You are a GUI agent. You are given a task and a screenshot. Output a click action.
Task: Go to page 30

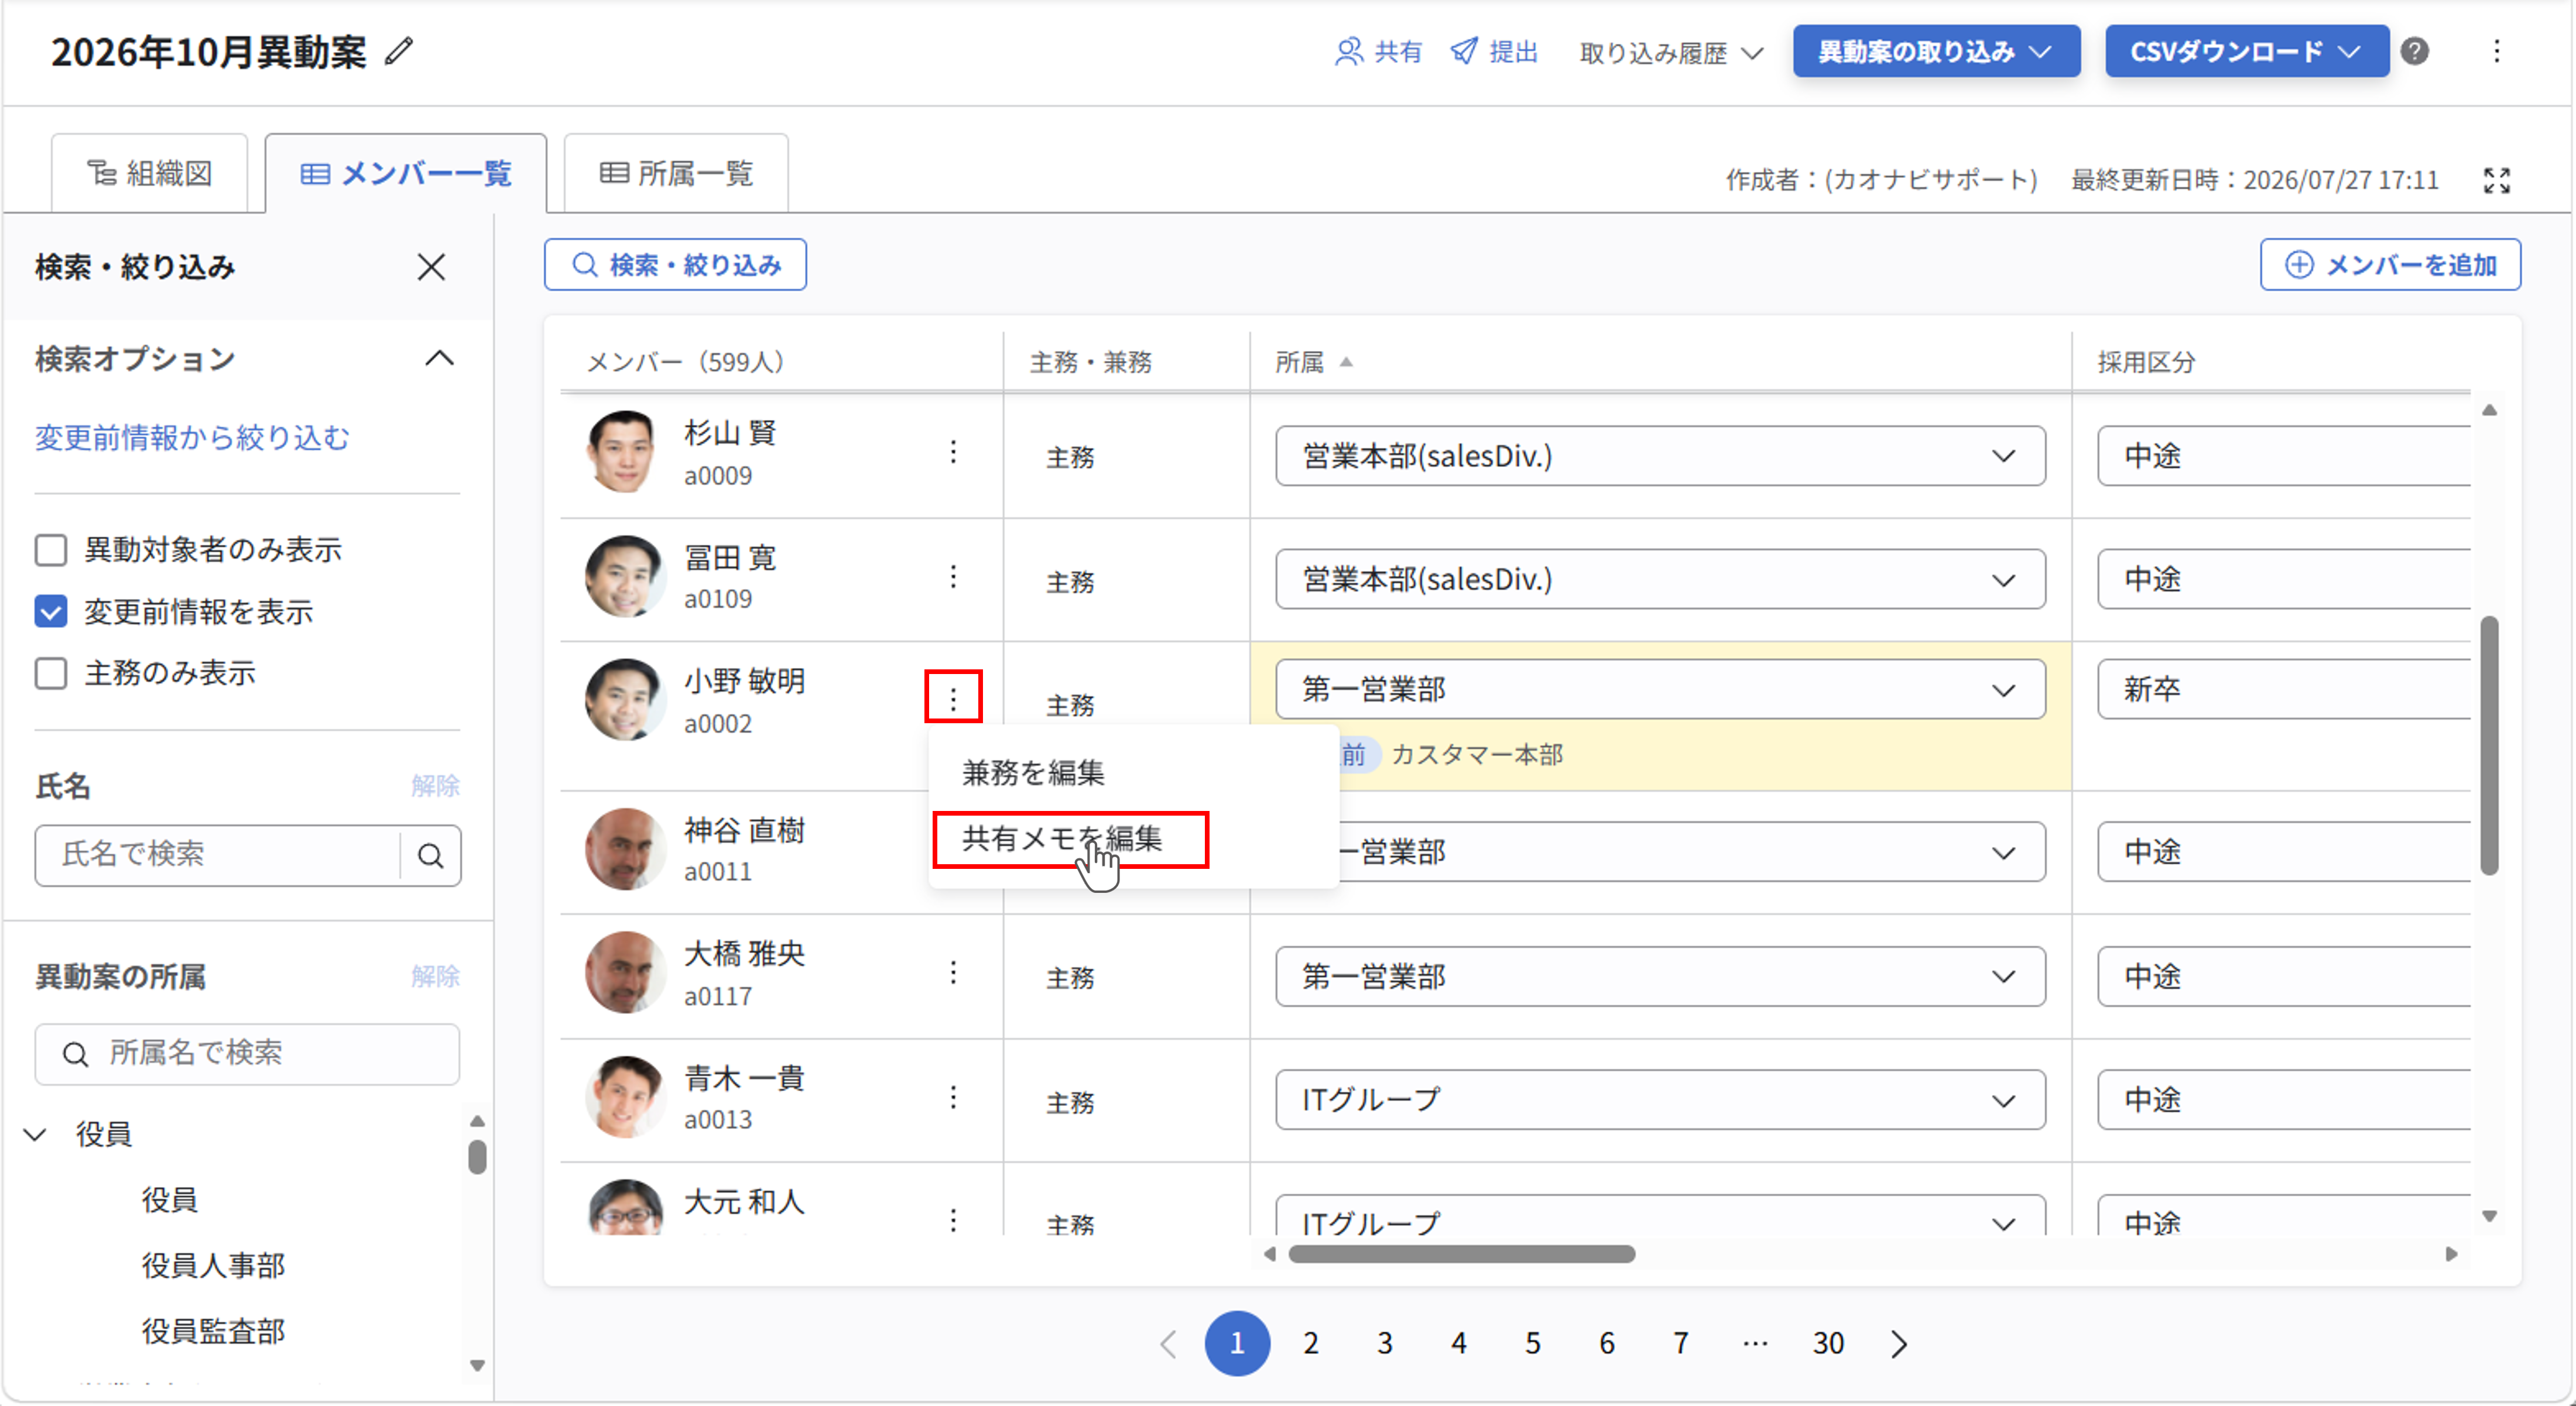click(1828, 1344)
